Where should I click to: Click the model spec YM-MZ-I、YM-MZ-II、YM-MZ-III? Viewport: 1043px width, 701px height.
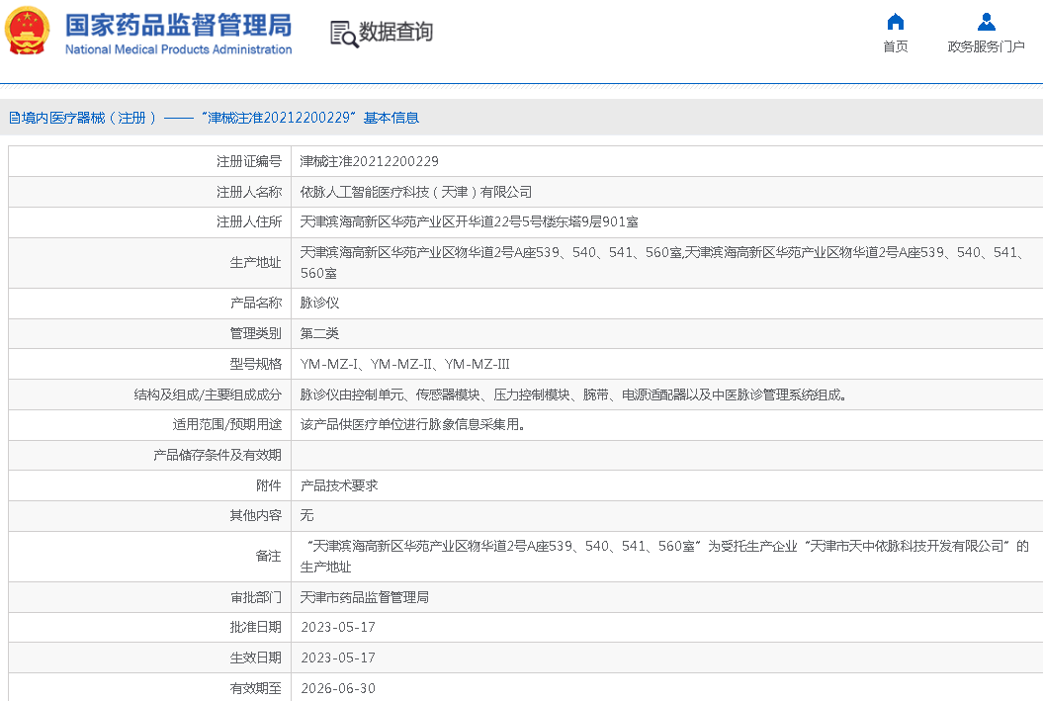click(x=405, y=364)
